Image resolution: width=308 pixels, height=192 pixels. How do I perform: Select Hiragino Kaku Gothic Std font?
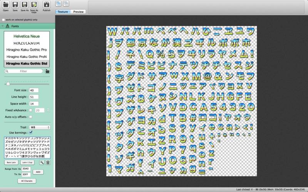pyautogui.click(x=27, y=63)
